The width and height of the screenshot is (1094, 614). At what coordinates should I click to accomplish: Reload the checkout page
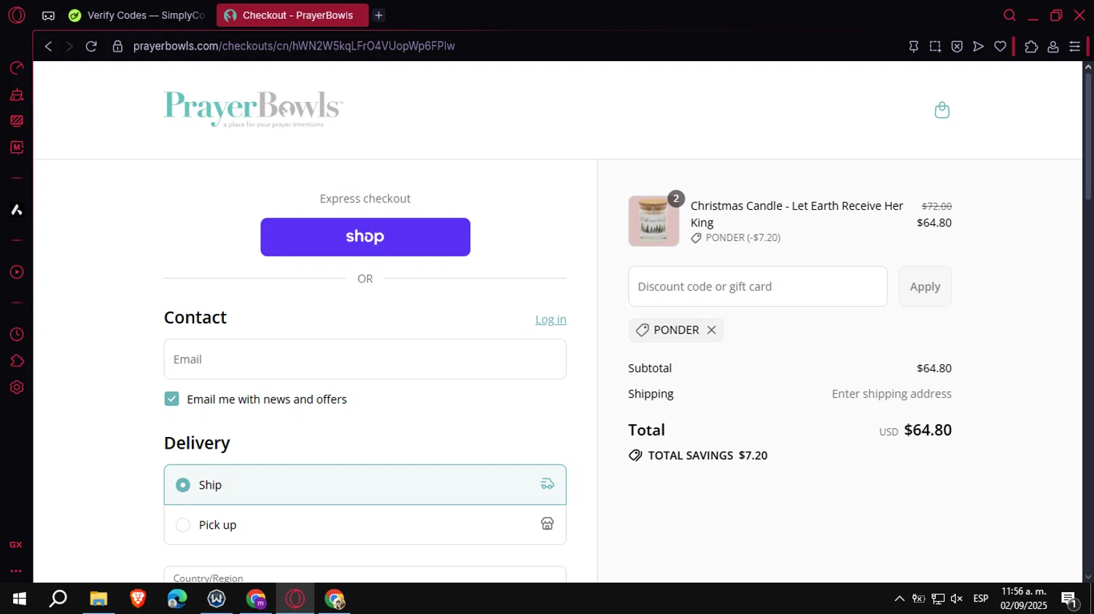[91, 46]
